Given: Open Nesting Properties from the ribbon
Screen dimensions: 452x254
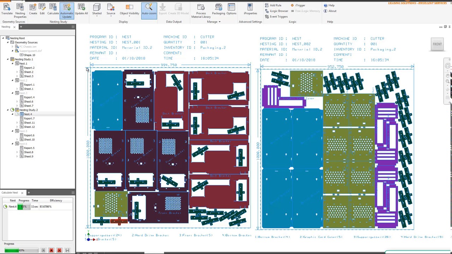Looking at the screenshot, I should (20, 11).
